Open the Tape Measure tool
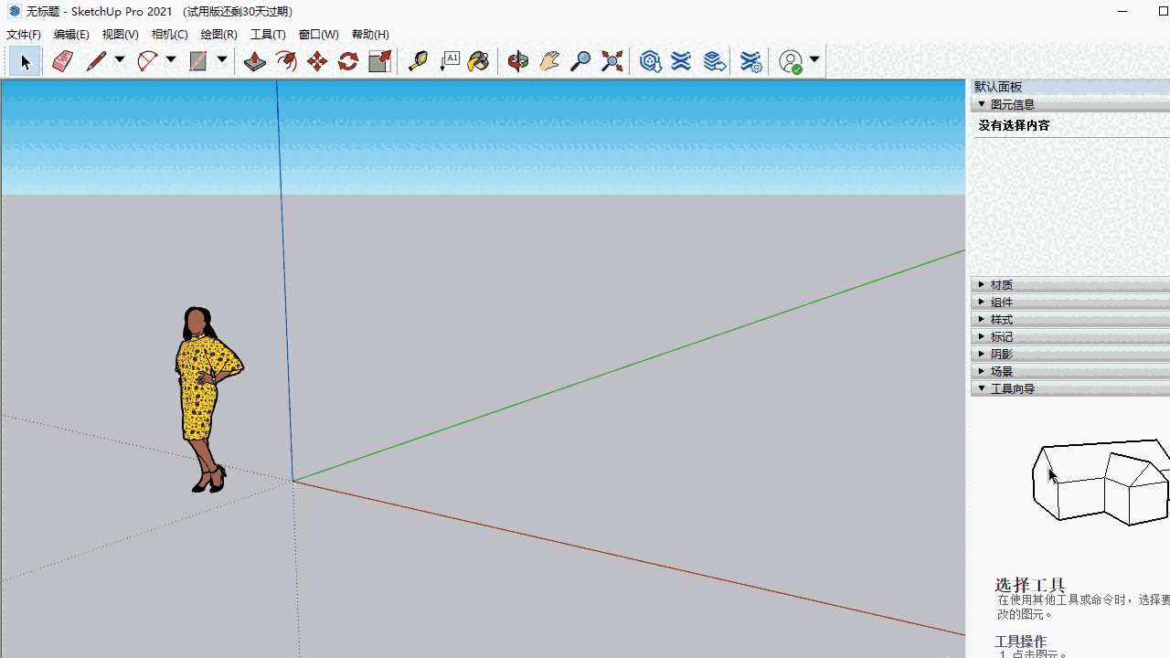The height and width of the screenshot is (658, 1170). point(418,61)
